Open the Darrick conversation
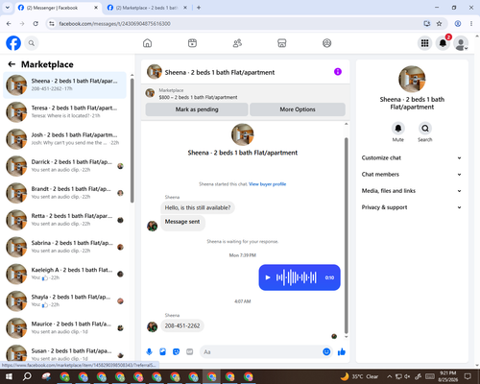The image size is (480, 384). 64,166
